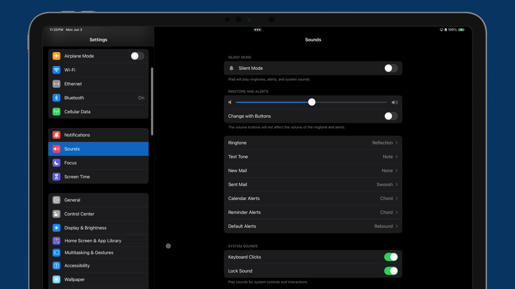Disable Keyboard Clicks switch

point(391,257)
